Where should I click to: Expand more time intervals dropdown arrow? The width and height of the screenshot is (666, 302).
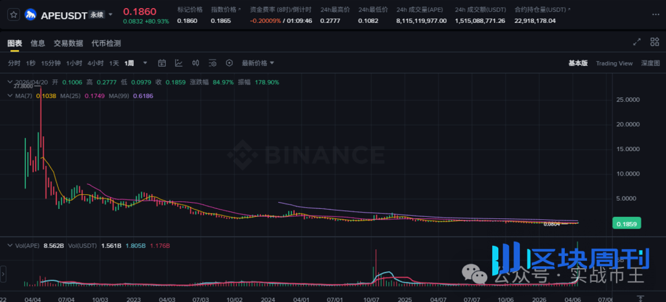pos(146,63)
